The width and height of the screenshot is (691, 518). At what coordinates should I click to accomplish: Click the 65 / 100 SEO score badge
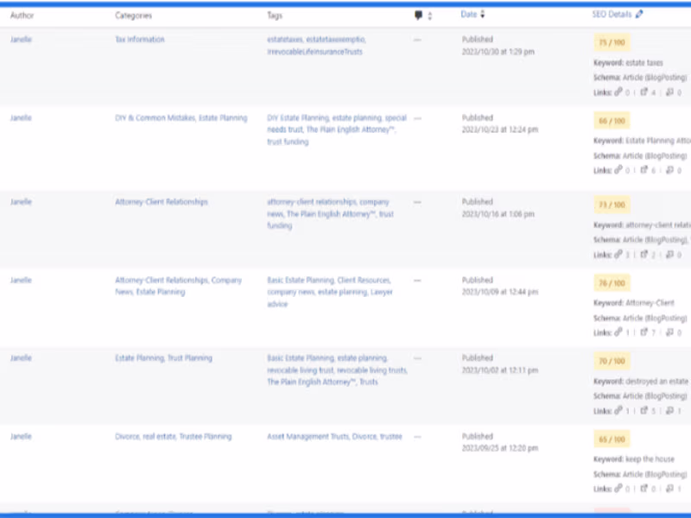pos(612,439)
